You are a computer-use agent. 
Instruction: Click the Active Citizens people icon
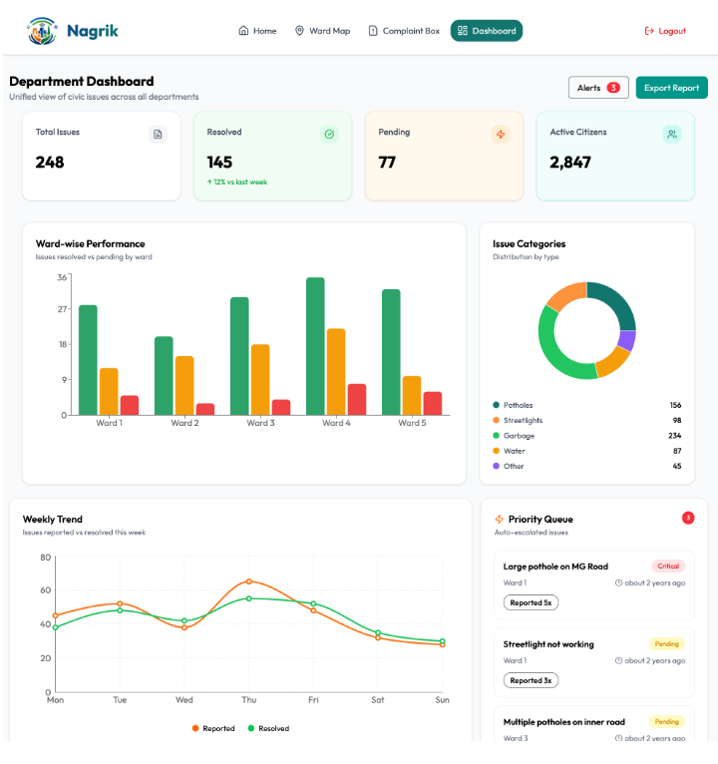coord(672,134)
